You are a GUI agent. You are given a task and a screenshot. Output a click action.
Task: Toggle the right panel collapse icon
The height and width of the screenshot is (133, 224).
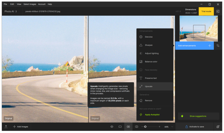pos(218,11)
